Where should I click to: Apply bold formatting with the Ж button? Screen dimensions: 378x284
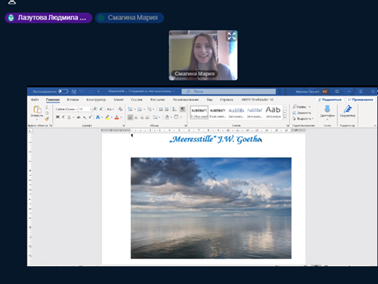(57, 117)
